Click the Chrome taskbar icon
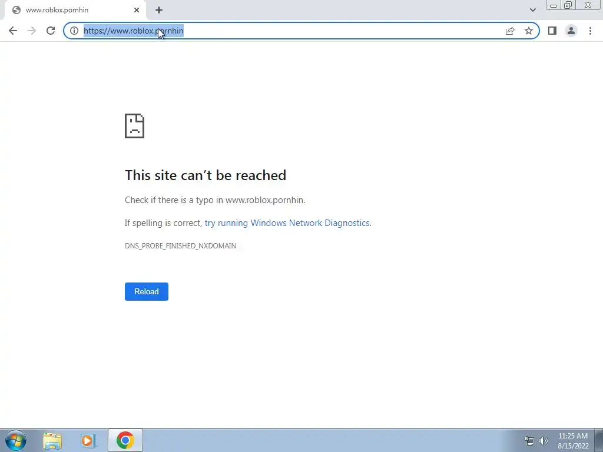Screen dimensions: 603x452 point(125,440)
